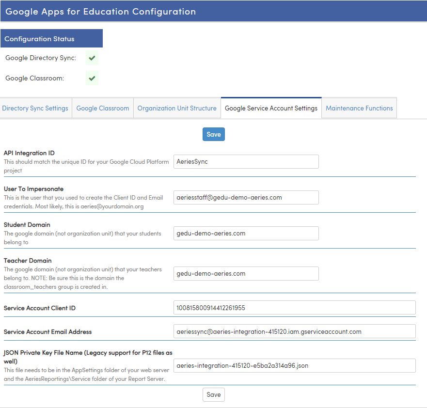Click the Service Account Client ID field
This screenshot has width=427, height=408.
tap(295, 308)
